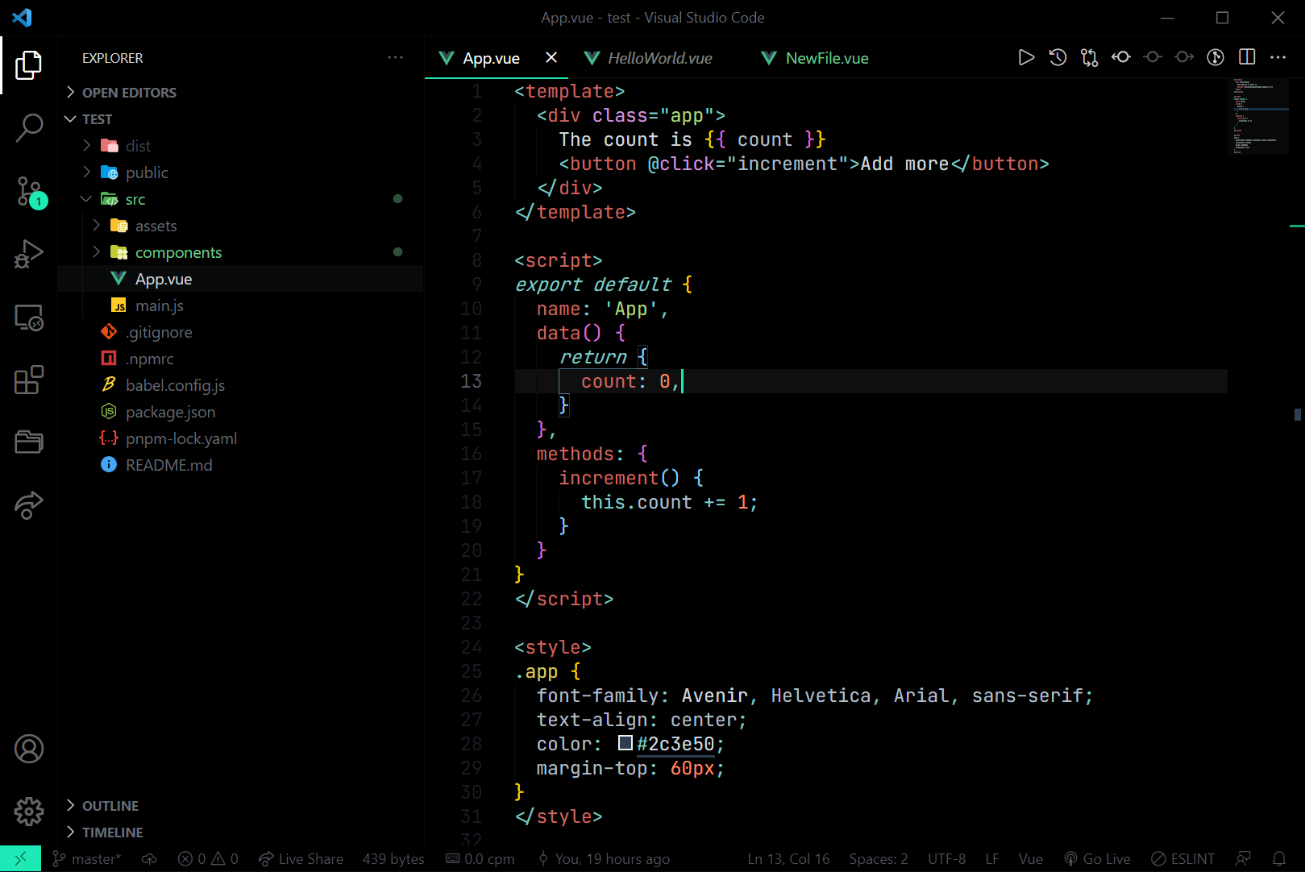Synchronize changes cloud icon in status bar
This screenshot has height=872, width=1305.
pos(149,859)
